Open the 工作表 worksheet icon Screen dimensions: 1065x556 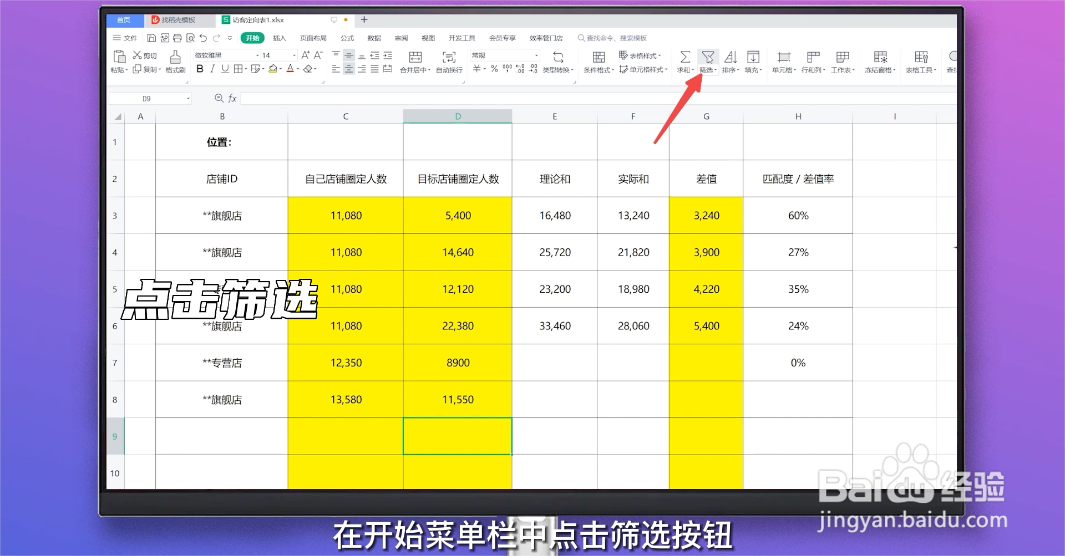(843, 57)
